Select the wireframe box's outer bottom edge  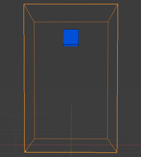pos(71,152)
